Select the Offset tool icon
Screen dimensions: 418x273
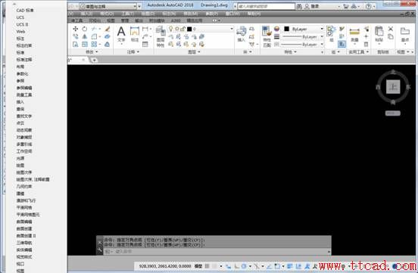click(x=108, y=44)
